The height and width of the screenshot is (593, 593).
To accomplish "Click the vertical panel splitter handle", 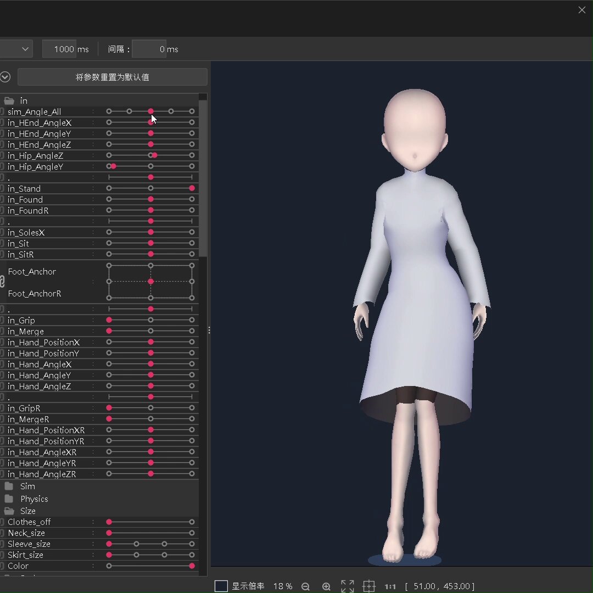I will (209, 330).
